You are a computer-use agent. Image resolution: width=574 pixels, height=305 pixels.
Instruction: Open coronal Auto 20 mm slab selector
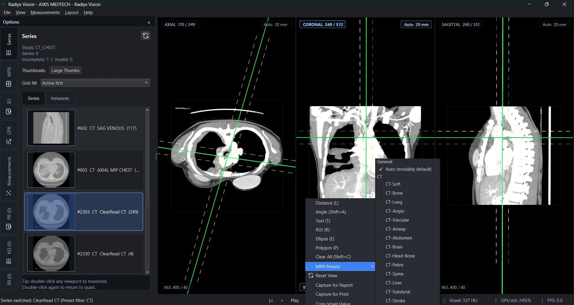point(416,25)
